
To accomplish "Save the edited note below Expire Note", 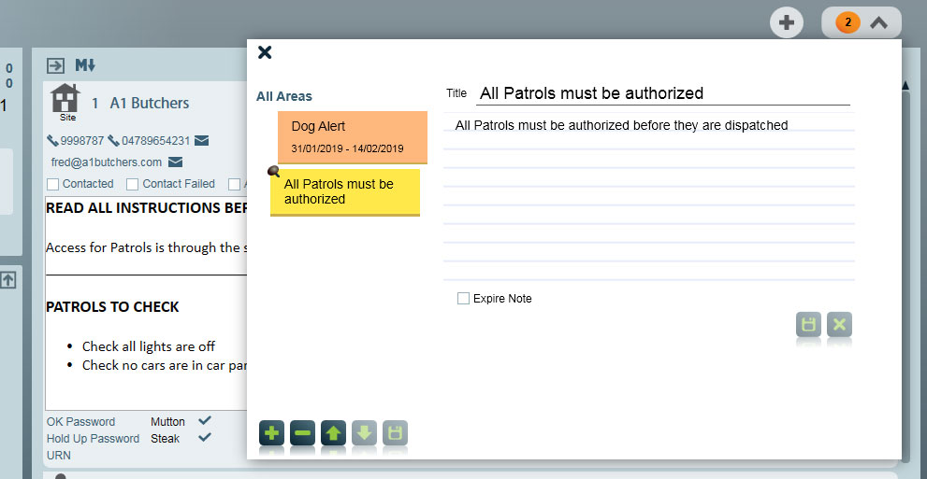I will click(808, 324).
